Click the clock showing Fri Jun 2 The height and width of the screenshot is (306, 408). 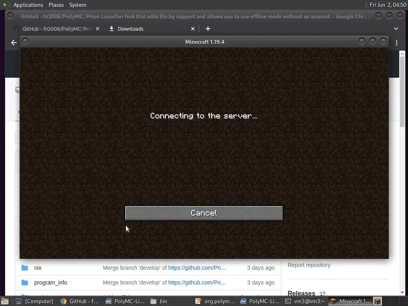coord(388,5)
